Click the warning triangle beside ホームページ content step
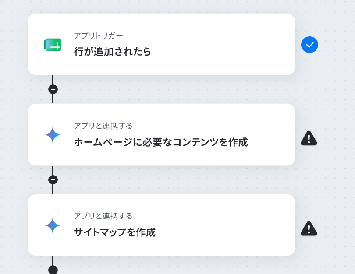355x274 pixels. (x=309, y=138)
